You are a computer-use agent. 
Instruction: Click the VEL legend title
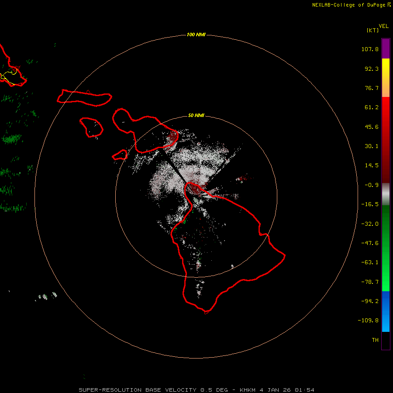coord(383,26)
